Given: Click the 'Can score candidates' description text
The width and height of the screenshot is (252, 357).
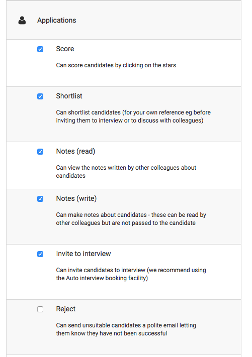Looking at the screenshot, I should (x=116, y=65).
